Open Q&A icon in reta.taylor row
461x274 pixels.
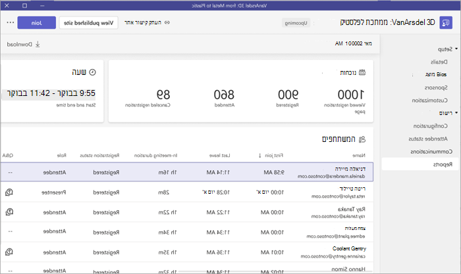(9, 192)
